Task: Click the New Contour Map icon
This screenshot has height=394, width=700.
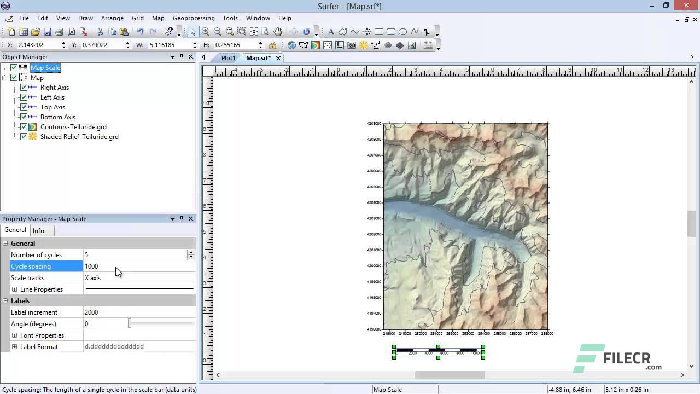Action: point(316,45)
